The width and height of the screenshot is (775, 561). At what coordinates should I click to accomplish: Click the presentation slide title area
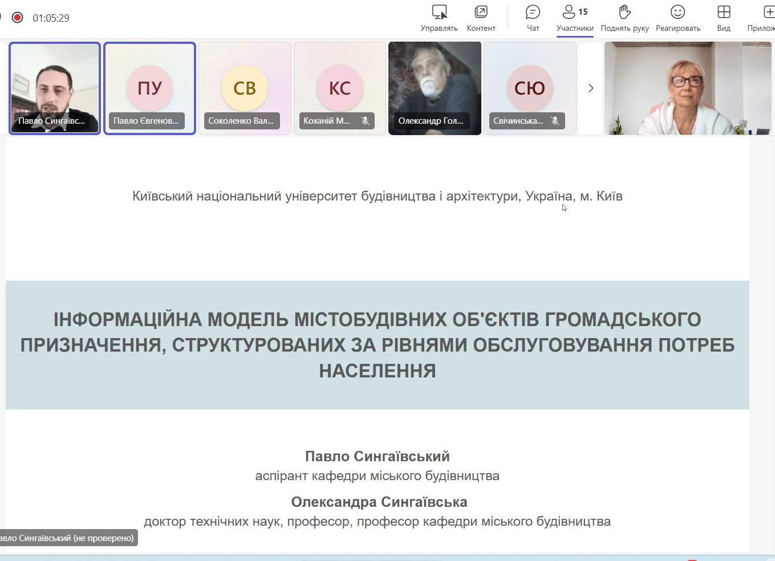tap(378, 345)
